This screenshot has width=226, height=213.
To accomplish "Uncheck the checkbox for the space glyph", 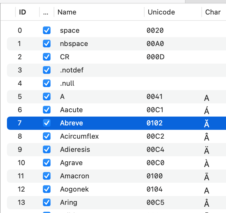I will (x=47, y=31).
